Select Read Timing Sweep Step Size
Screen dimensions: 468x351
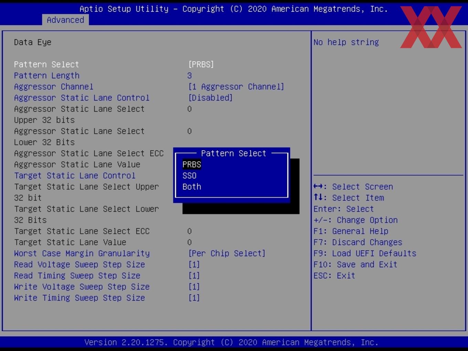(77, 276)
